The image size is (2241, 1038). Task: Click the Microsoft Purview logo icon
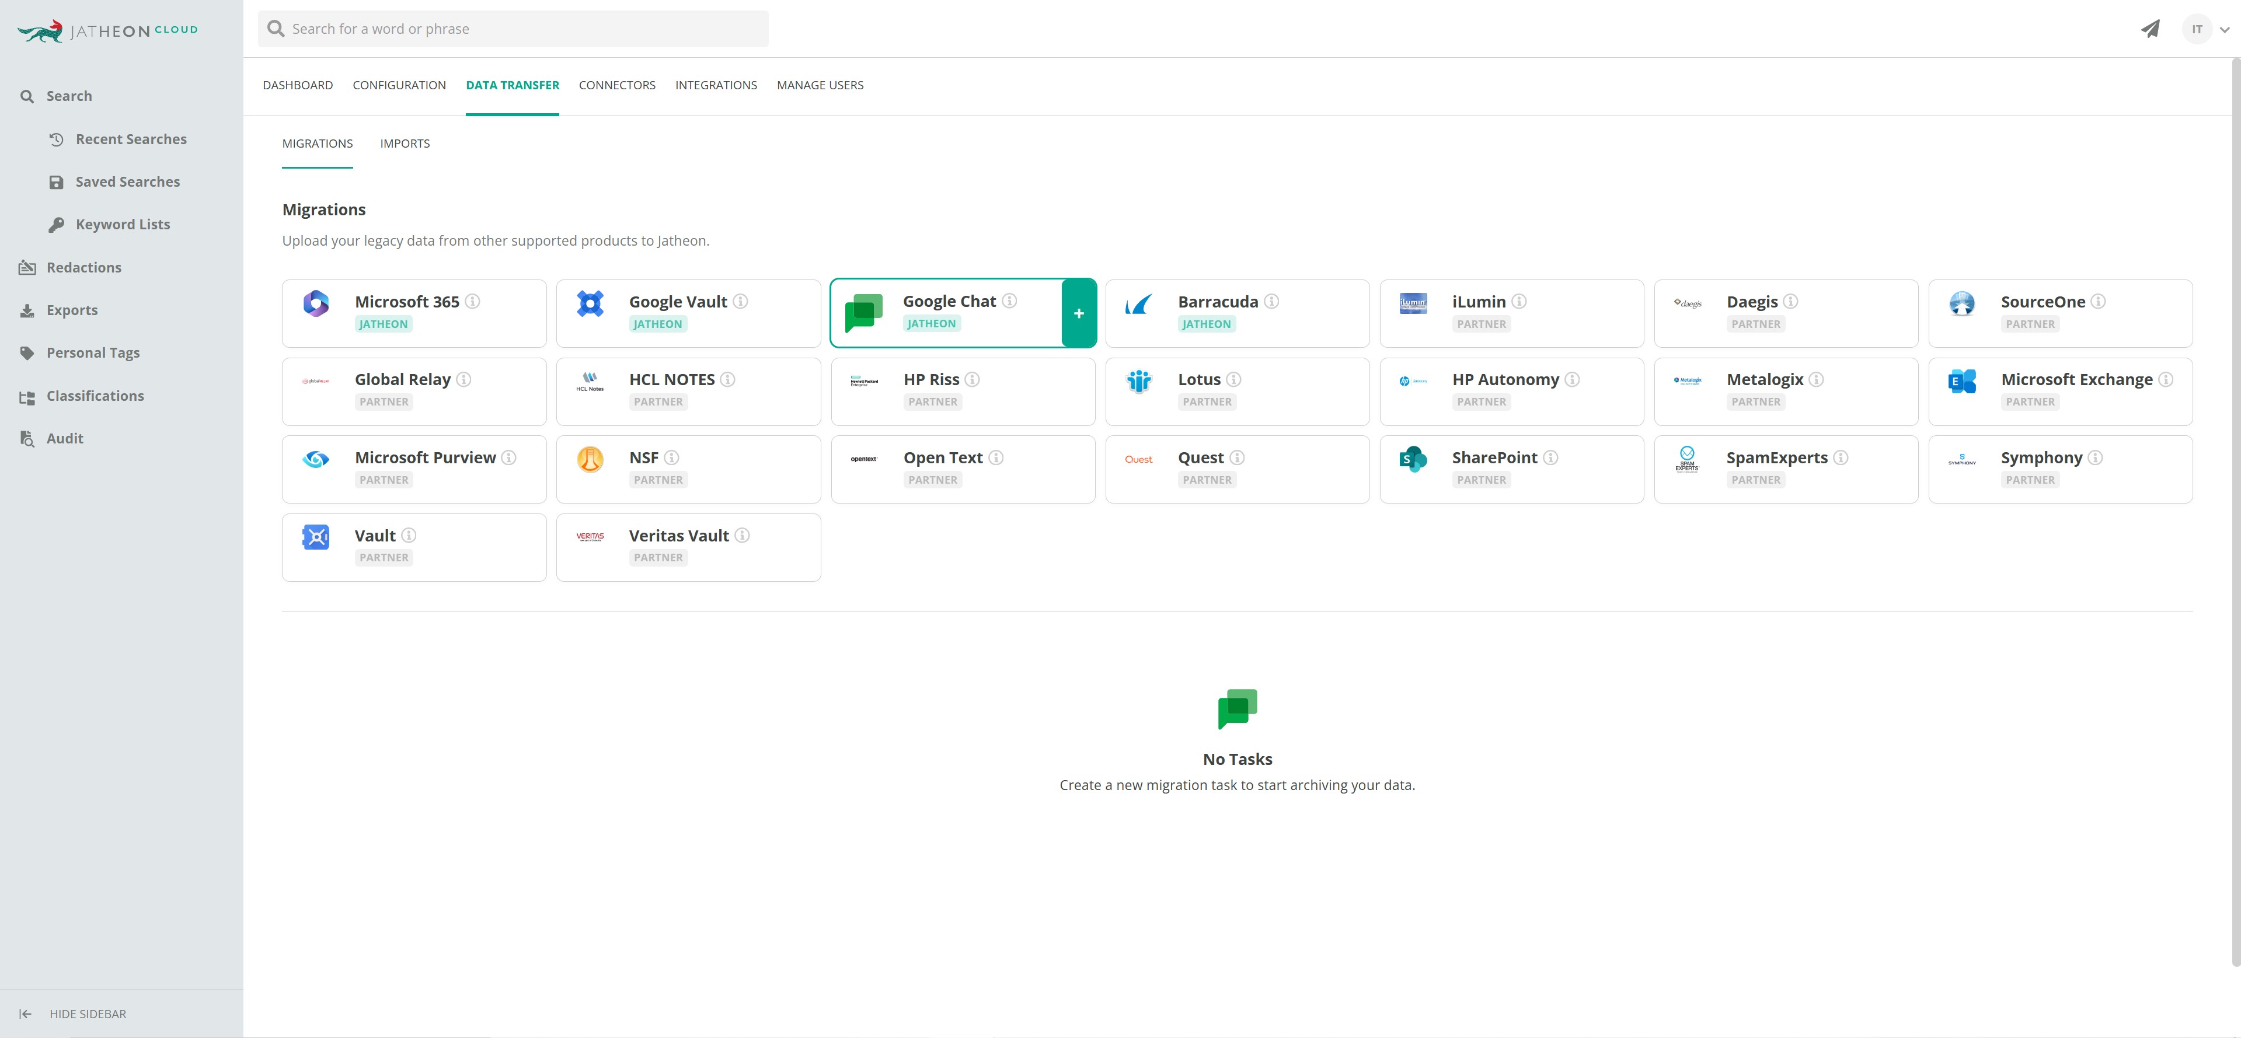[x=316, y=459]
